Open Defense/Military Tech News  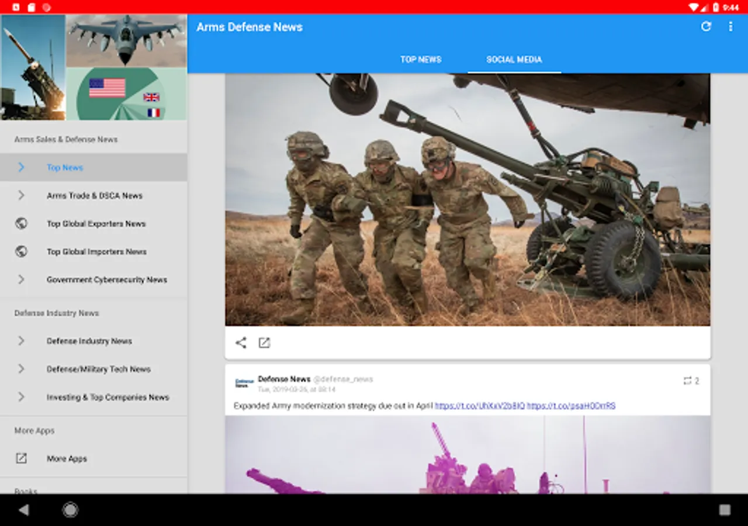coord(93,369)
